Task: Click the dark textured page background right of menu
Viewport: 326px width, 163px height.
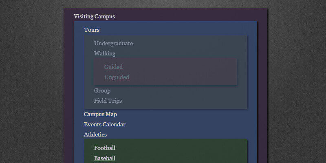Action: pos(297,81)
